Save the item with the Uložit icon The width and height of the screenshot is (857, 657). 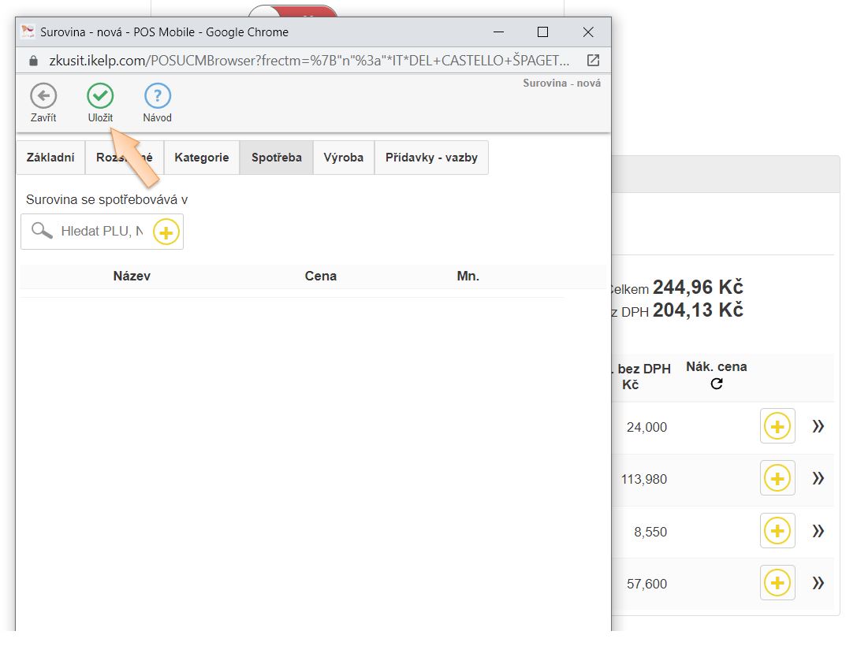[x=100, y=96]
